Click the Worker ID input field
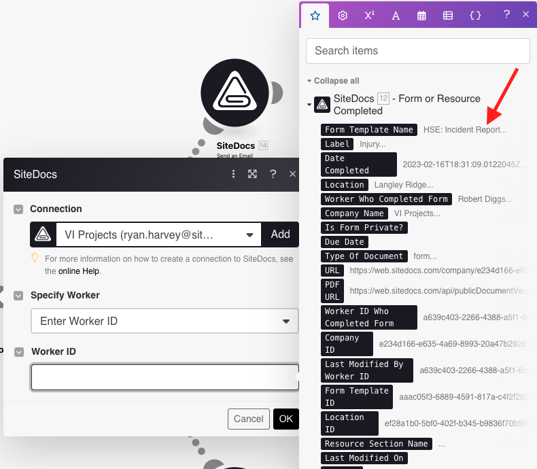 [x=164, y=377]
